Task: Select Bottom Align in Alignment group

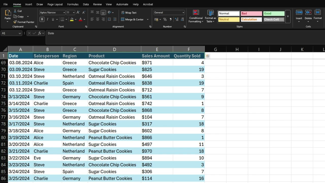Action: [103, 12]
